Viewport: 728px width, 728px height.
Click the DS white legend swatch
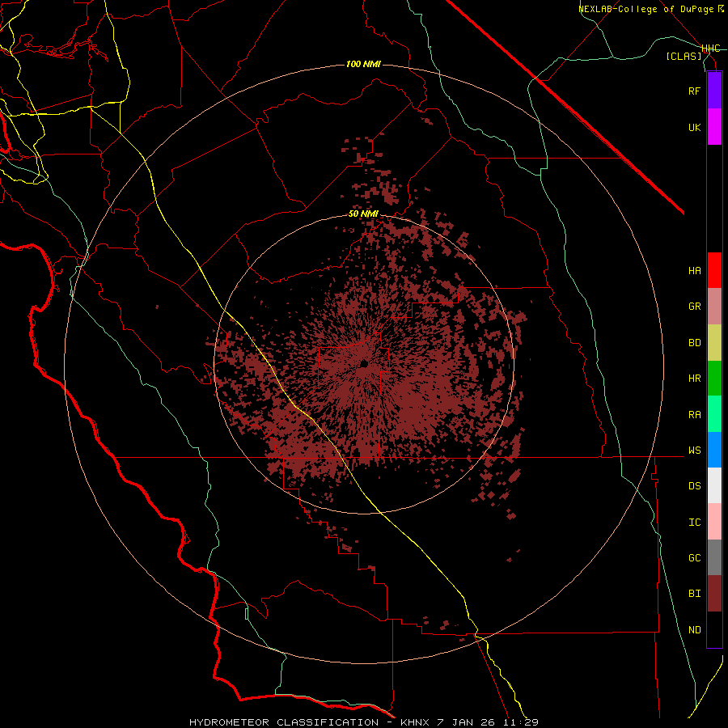pyautogui.click(x=714, y=485)
